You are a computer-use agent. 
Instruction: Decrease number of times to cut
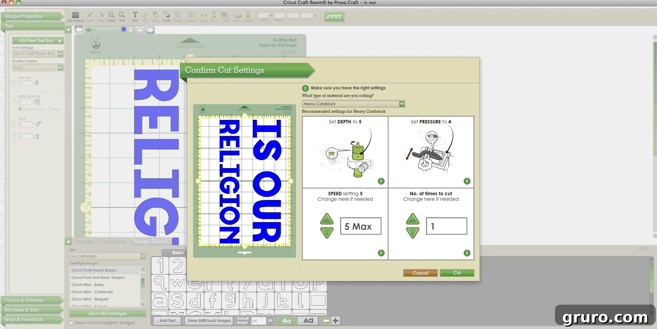tap(413, 233)
